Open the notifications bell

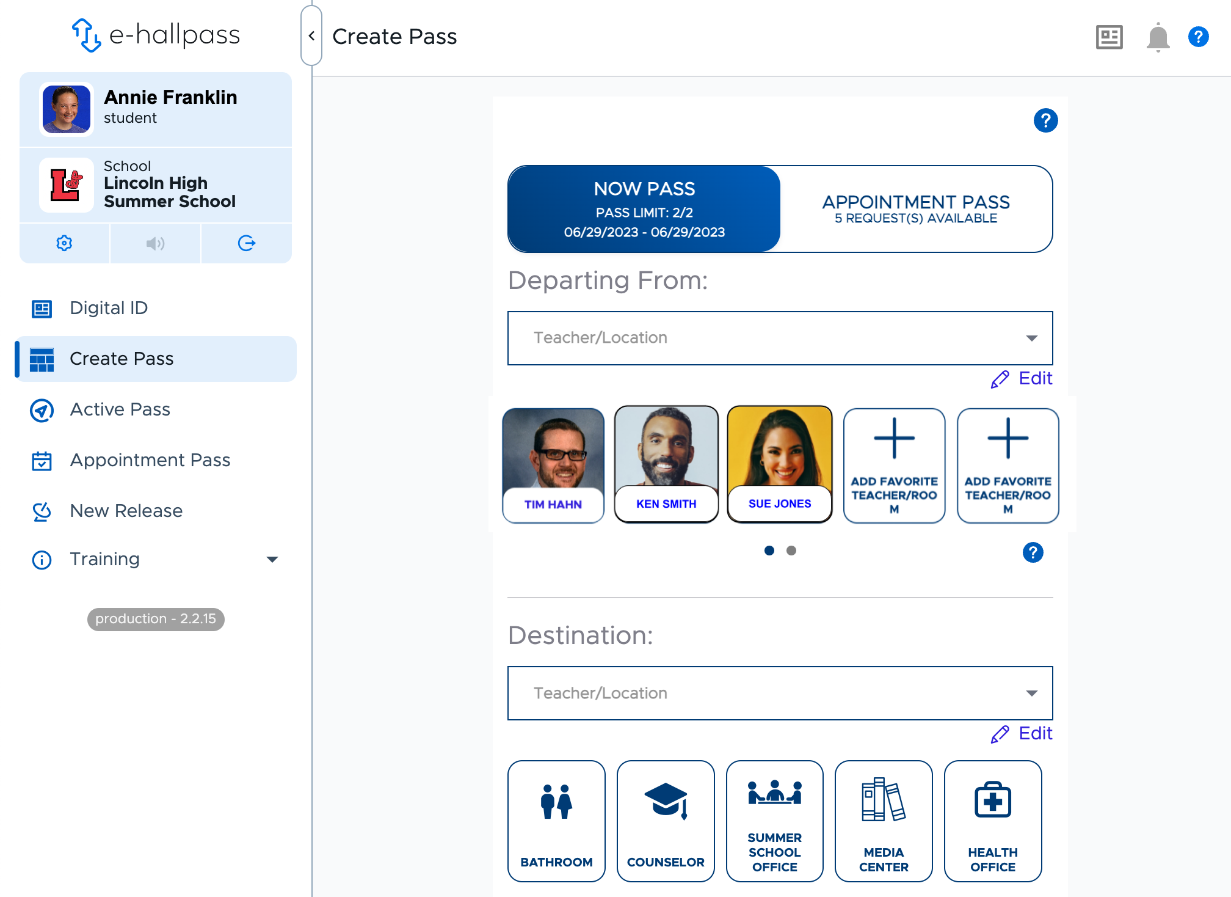(1157, 37)
